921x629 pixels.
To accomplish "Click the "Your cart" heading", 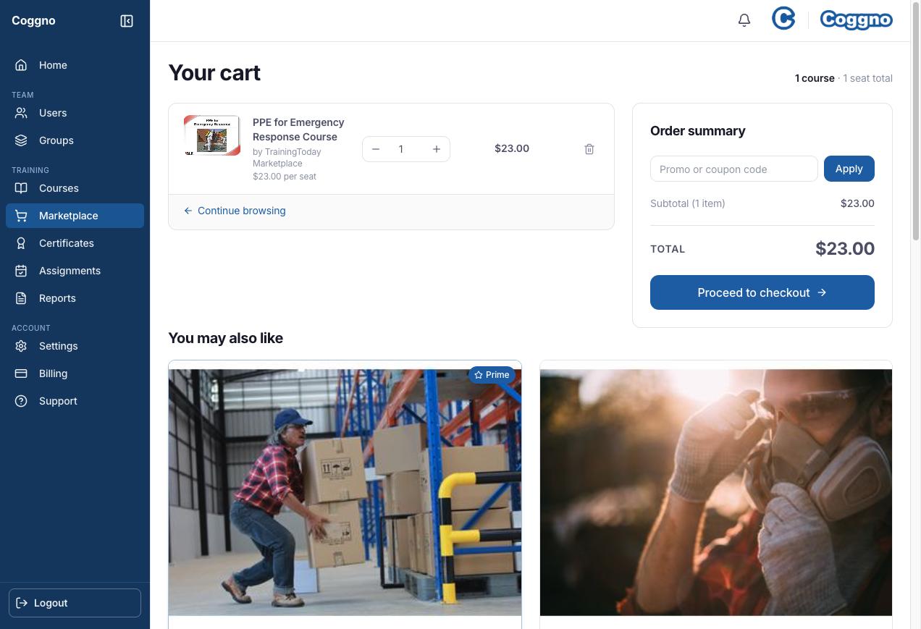I will click(214, 72).
